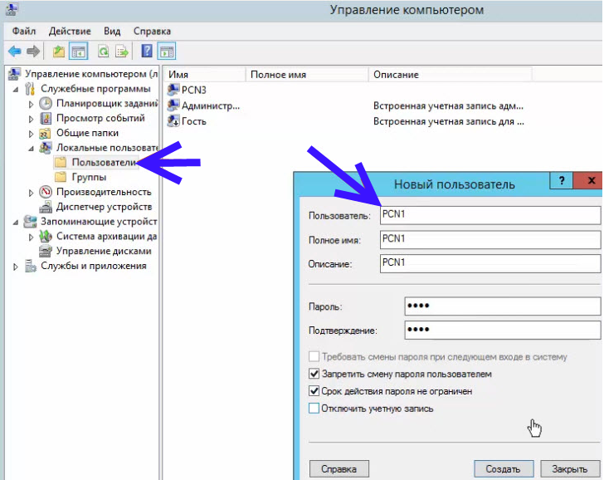Expand the Службы и приложения node
604x480 pixels.
point(16,267)
